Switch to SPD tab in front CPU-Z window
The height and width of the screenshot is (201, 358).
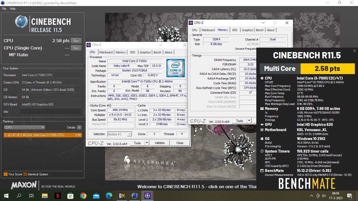[133, 52]
